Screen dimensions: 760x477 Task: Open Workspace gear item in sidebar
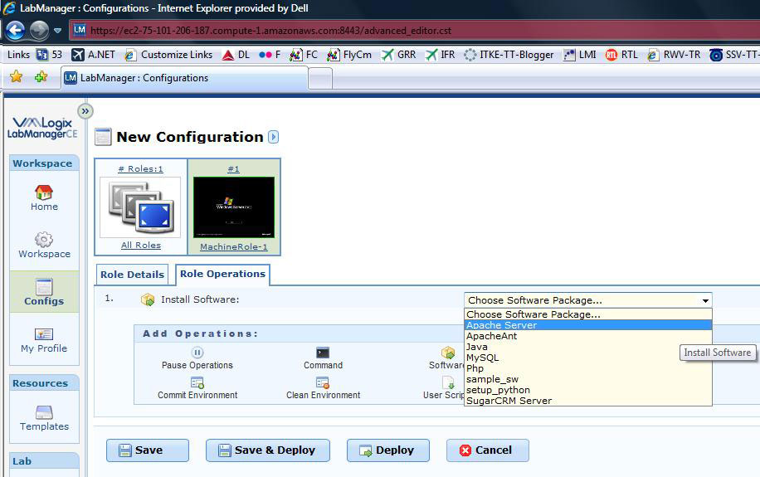44,245
